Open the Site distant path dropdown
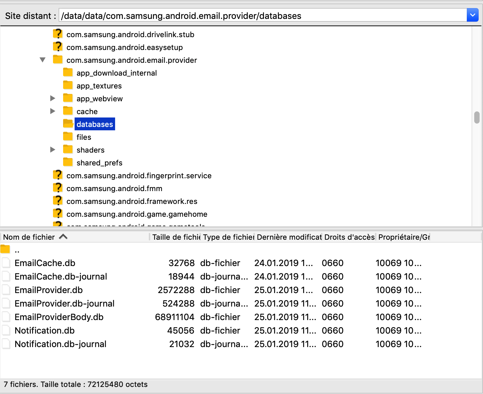 (x=473, y=15)
